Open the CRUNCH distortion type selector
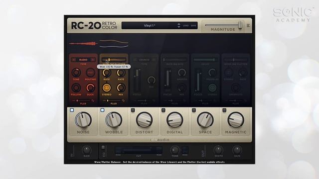The image size is (319, 179). click(144, 60)
